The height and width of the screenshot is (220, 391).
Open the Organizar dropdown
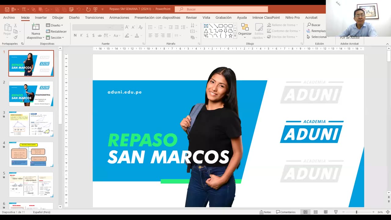[x=245, y=31]
